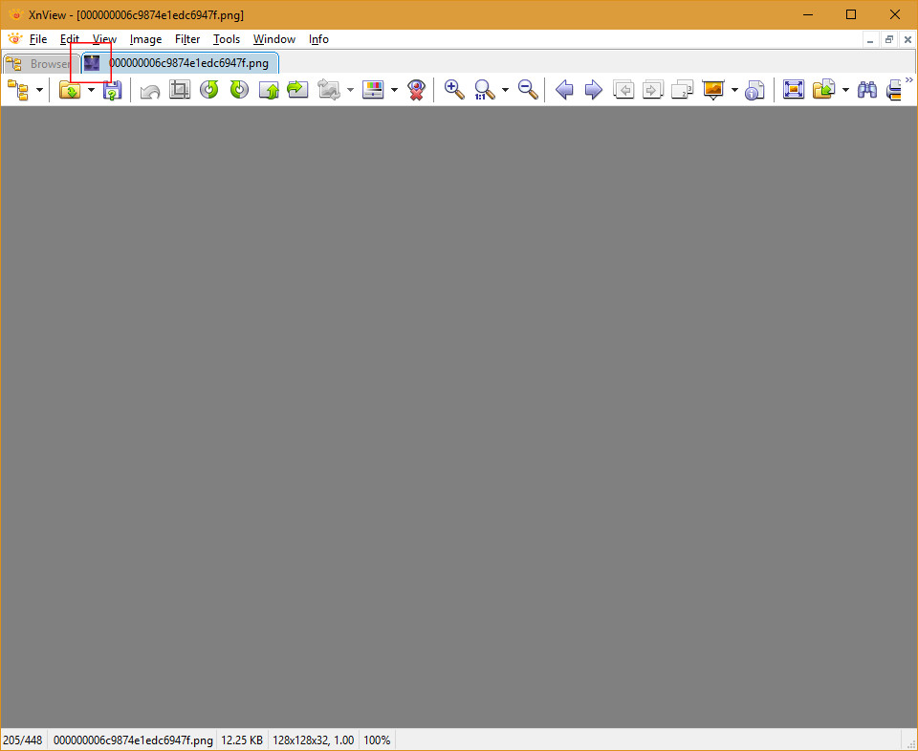Screen dimensions: 918x751
Task: Click the Crop tool icon
Action: pos(179,90)
